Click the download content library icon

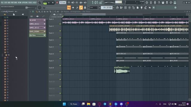point(175,3)
